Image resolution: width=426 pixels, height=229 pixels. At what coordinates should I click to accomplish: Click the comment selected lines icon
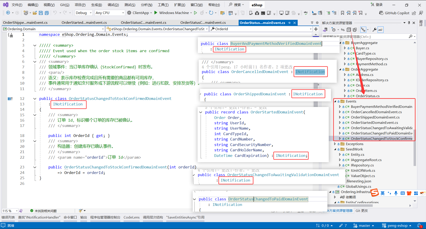tap(328, 13)
